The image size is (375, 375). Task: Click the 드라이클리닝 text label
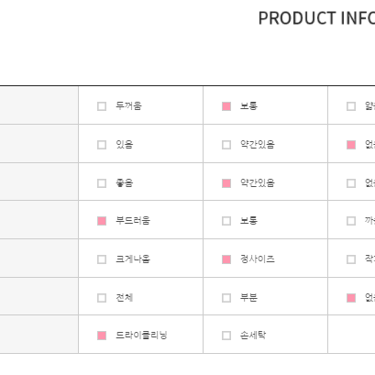click(141, 336)
